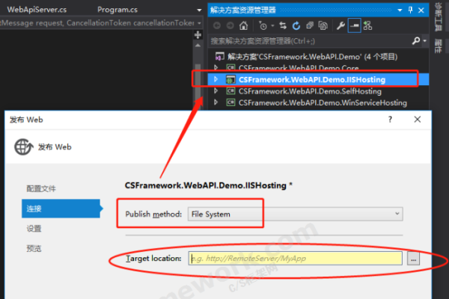Open the pending changes filter dropdown arrow

tap(272, 25)
